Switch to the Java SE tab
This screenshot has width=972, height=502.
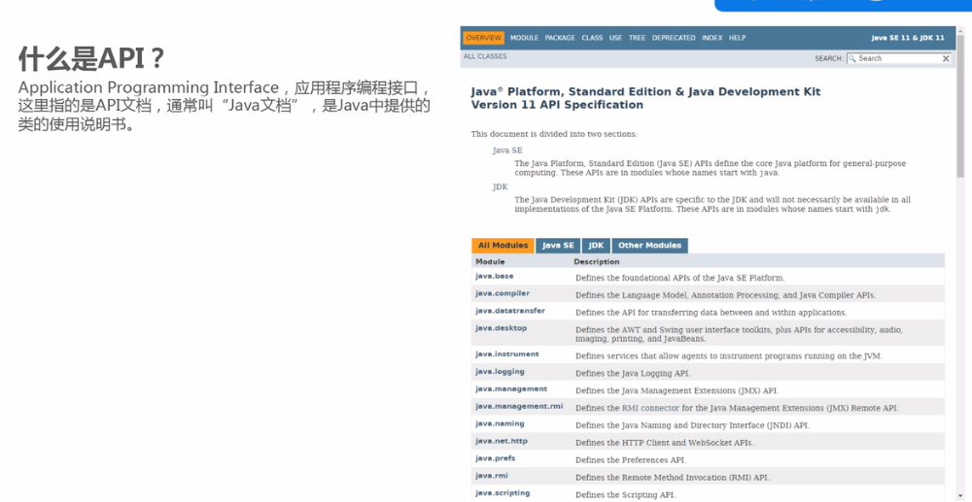point(558,245)
